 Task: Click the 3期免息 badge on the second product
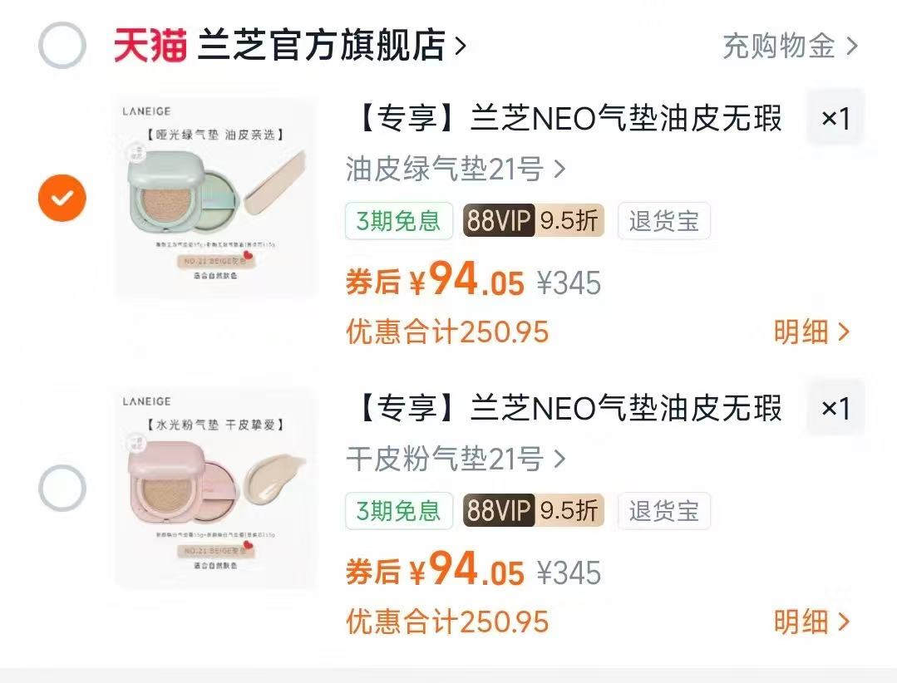pos(398,512)
